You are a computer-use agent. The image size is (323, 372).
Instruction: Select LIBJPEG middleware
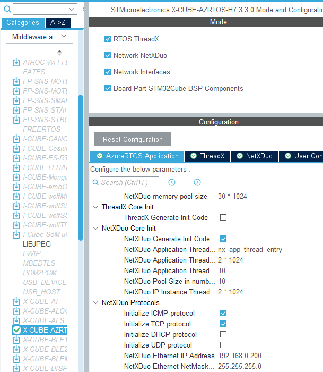click(37, 244)
